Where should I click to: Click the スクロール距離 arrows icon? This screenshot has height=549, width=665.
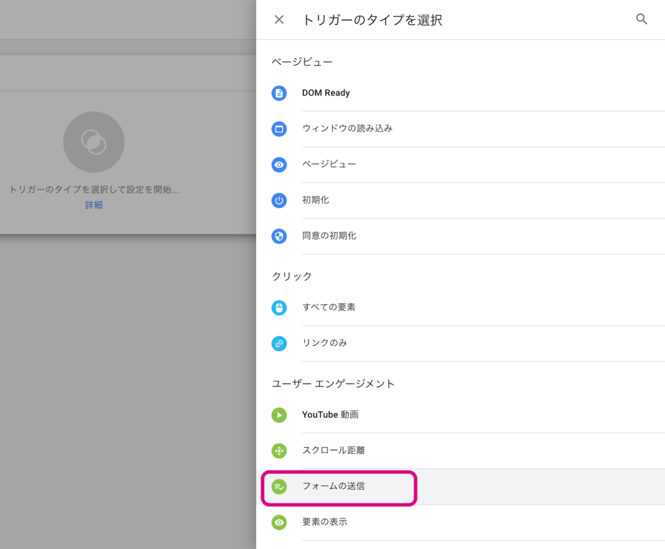tap(279, 451)
